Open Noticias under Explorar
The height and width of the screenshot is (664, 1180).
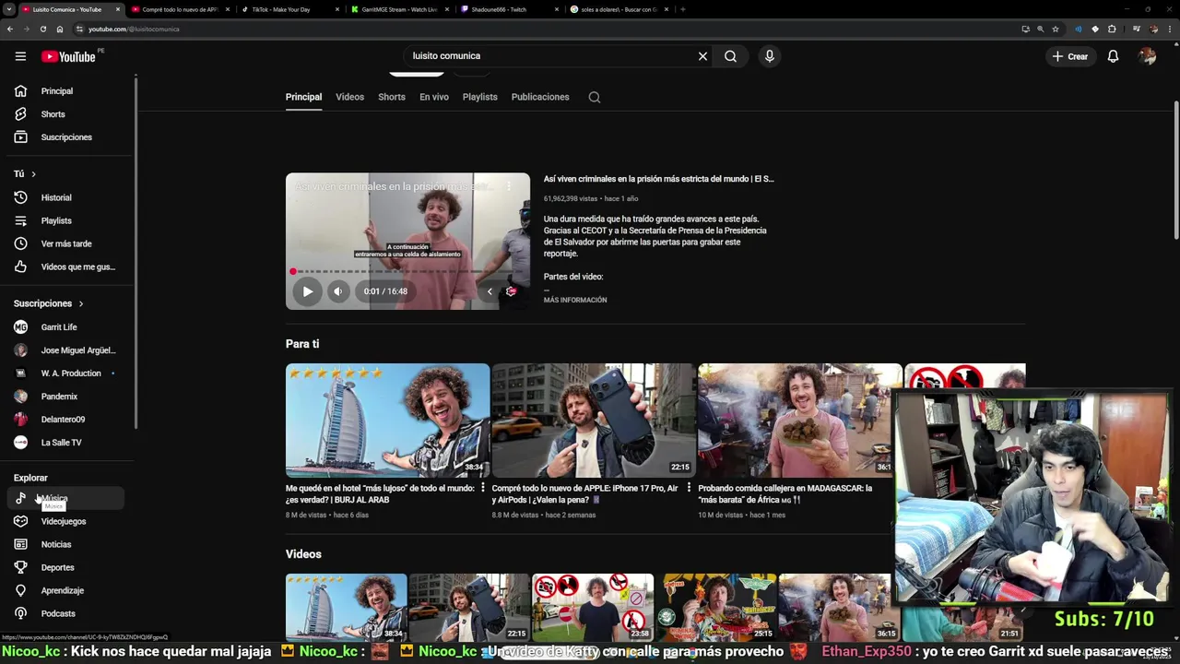point(65,544)
